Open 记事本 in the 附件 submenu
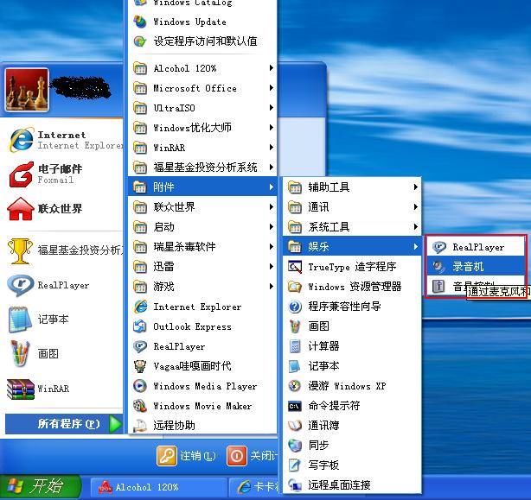 pyautogui.click(x=352, y=366)
